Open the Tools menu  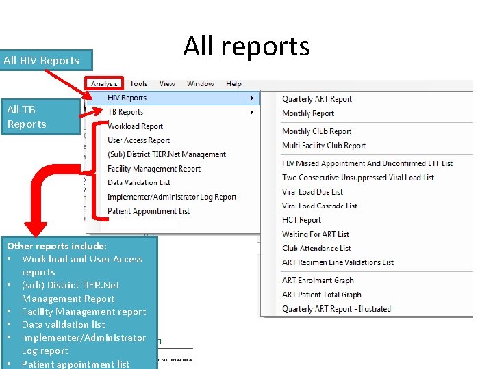(x=138, y=83)
